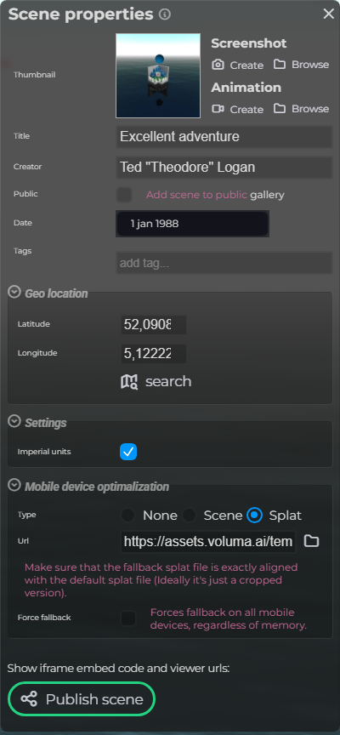The image size is (340, 735).
Task: Click the 'Force fallback' label
Action: click(x=44, y=618)
